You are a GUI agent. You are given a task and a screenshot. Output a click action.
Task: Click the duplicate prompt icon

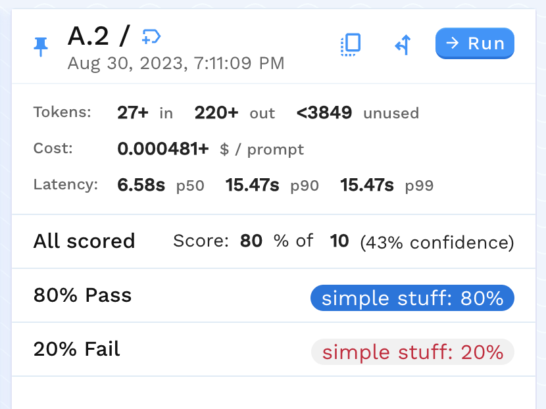click(x=351, y=44)
